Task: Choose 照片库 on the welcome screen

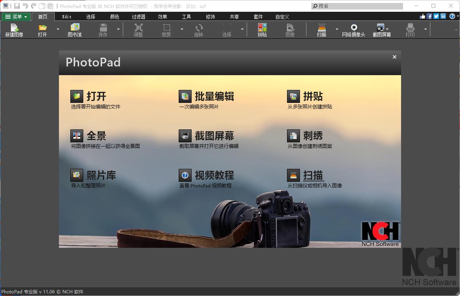Action: pos(93,175)
